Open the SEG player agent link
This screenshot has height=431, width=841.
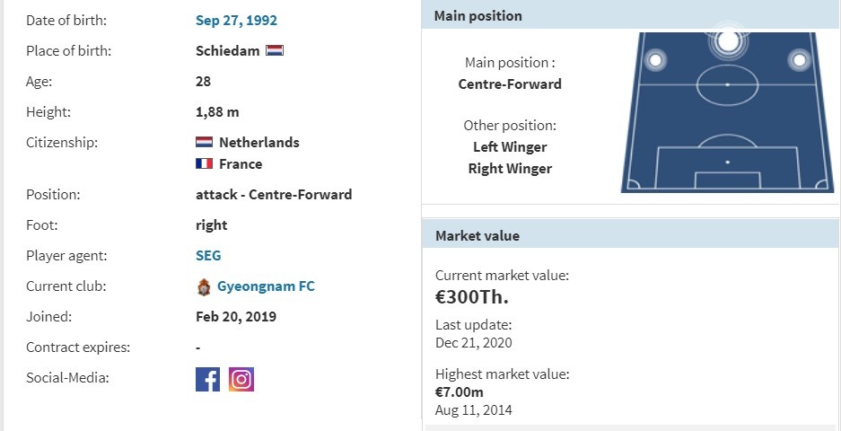[208, 256]
